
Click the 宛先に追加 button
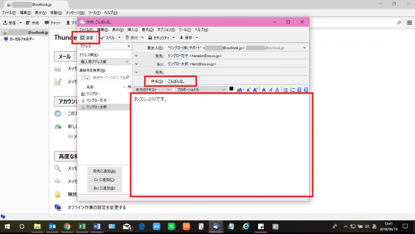[105, 171]
